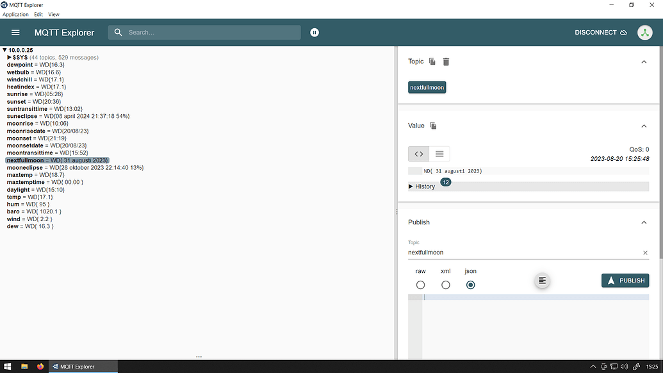Select the dewpoint topic
The height and width of the screenshot is (373, 663).
pyautogui.click(x=36, y=65)
